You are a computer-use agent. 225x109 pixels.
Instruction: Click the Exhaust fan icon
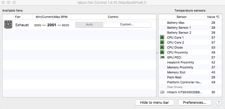coord(8,25)
